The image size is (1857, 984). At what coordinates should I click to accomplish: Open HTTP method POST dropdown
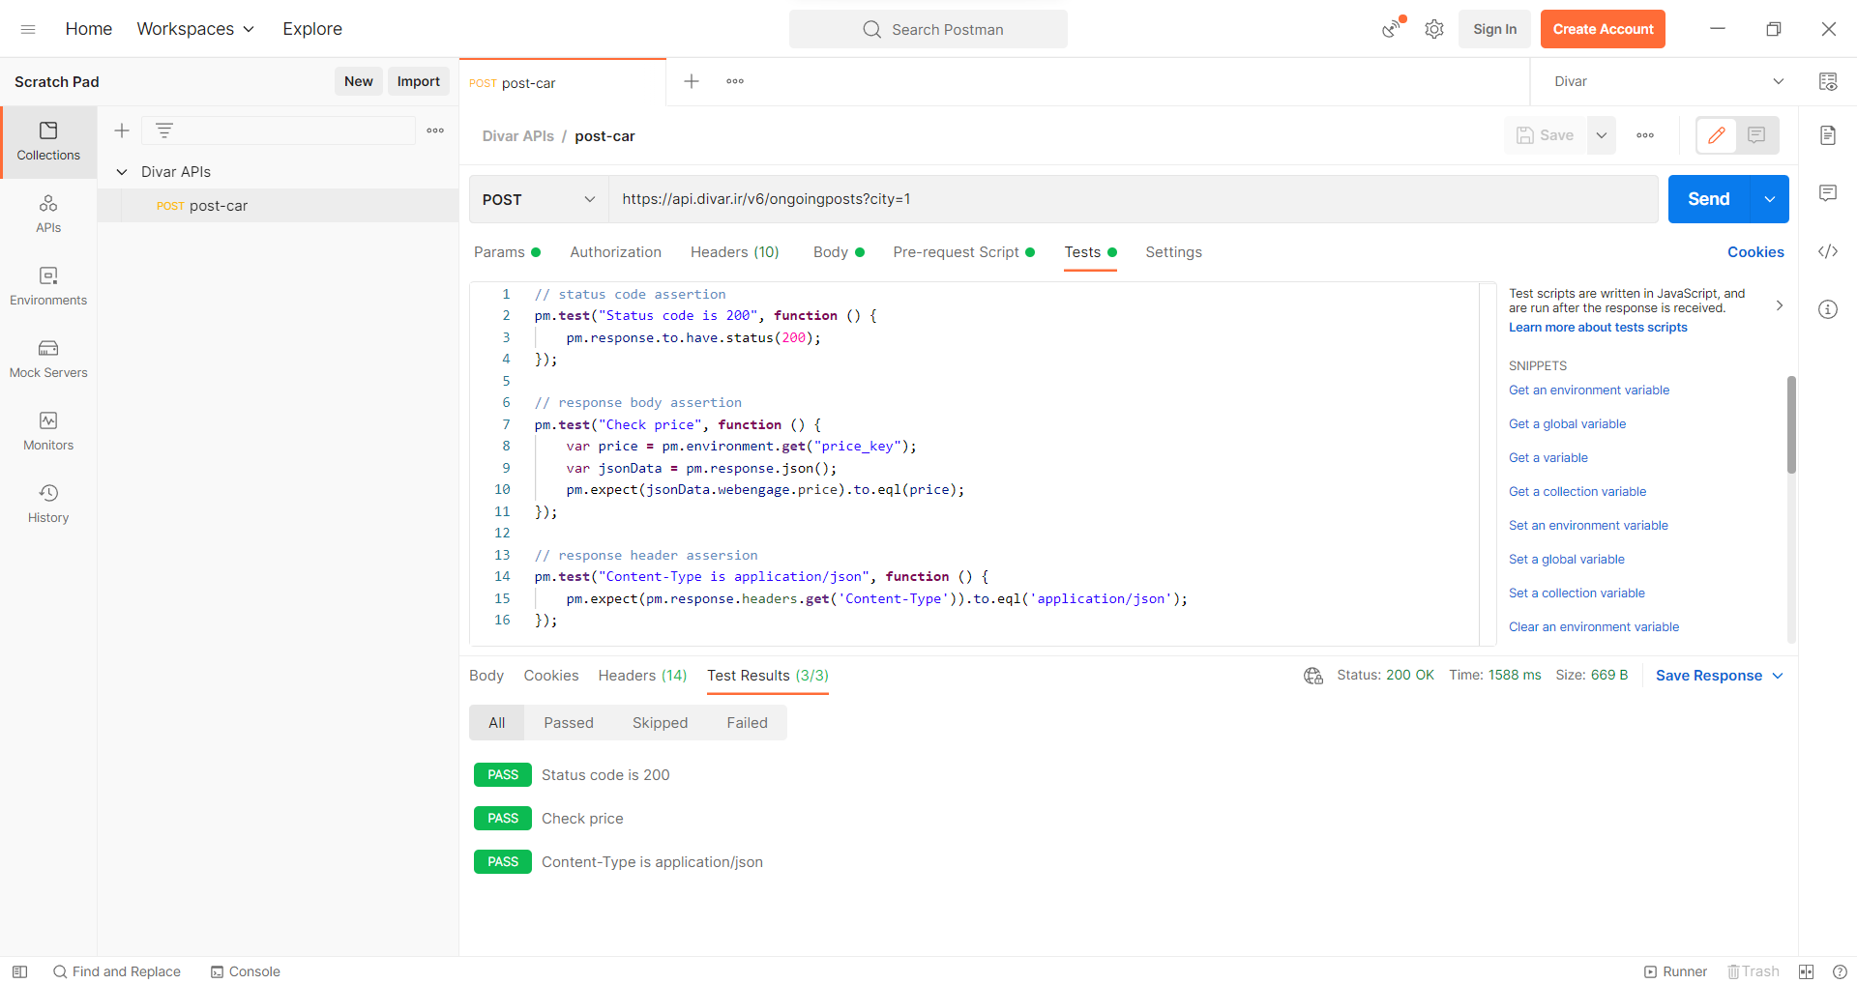click(x=539, y=199)
